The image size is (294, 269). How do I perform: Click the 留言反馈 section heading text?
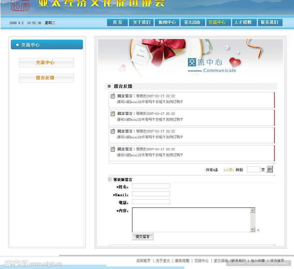click(123, 86)
